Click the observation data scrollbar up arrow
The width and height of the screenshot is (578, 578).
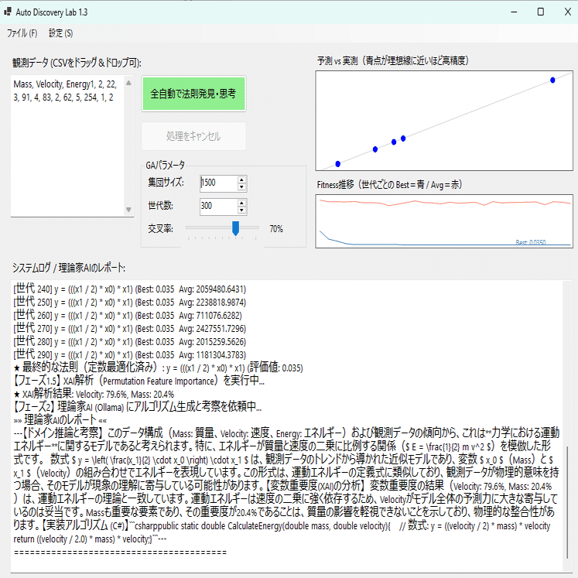(x=128, y=83)
